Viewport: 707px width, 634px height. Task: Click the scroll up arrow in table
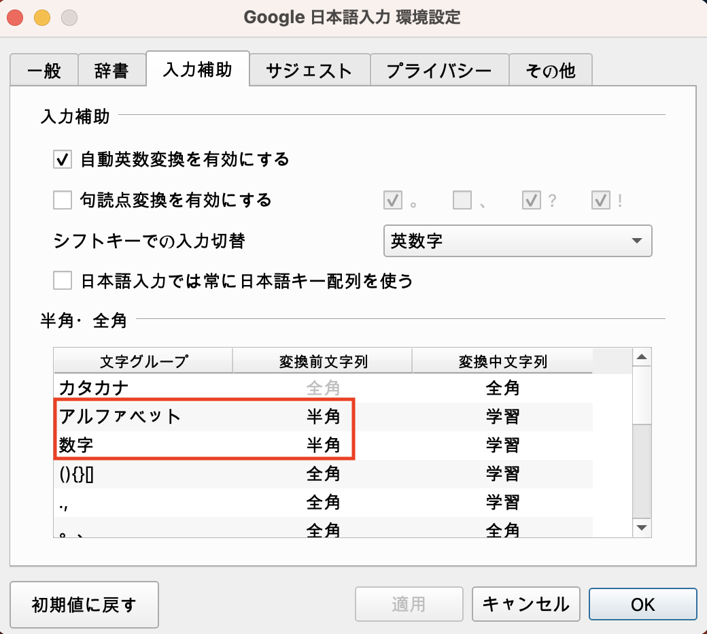click(x=642, y=357)
